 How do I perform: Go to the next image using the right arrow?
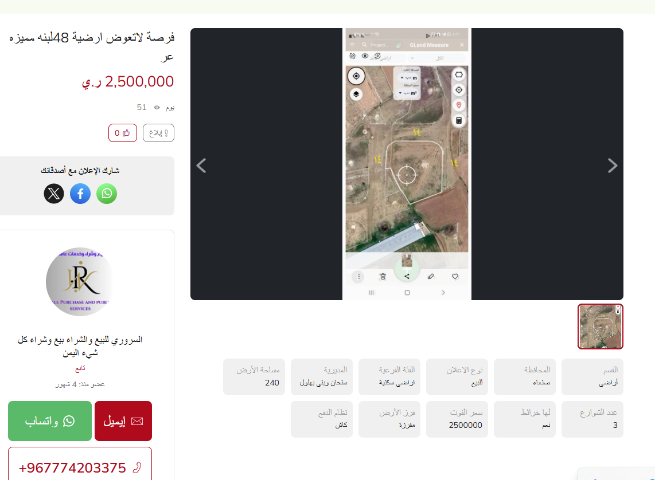(612, 166)
